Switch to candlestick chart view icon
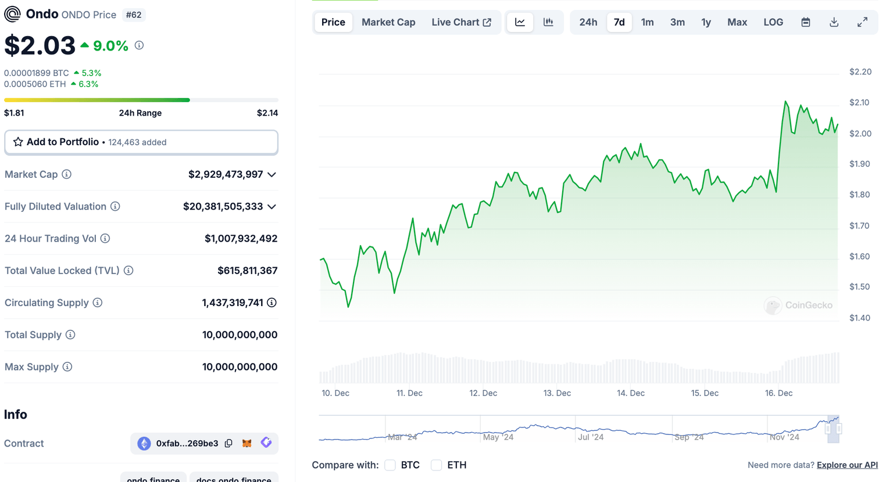Image resolution: width=893 pixels, height=482 pixels. click(548, 22)
